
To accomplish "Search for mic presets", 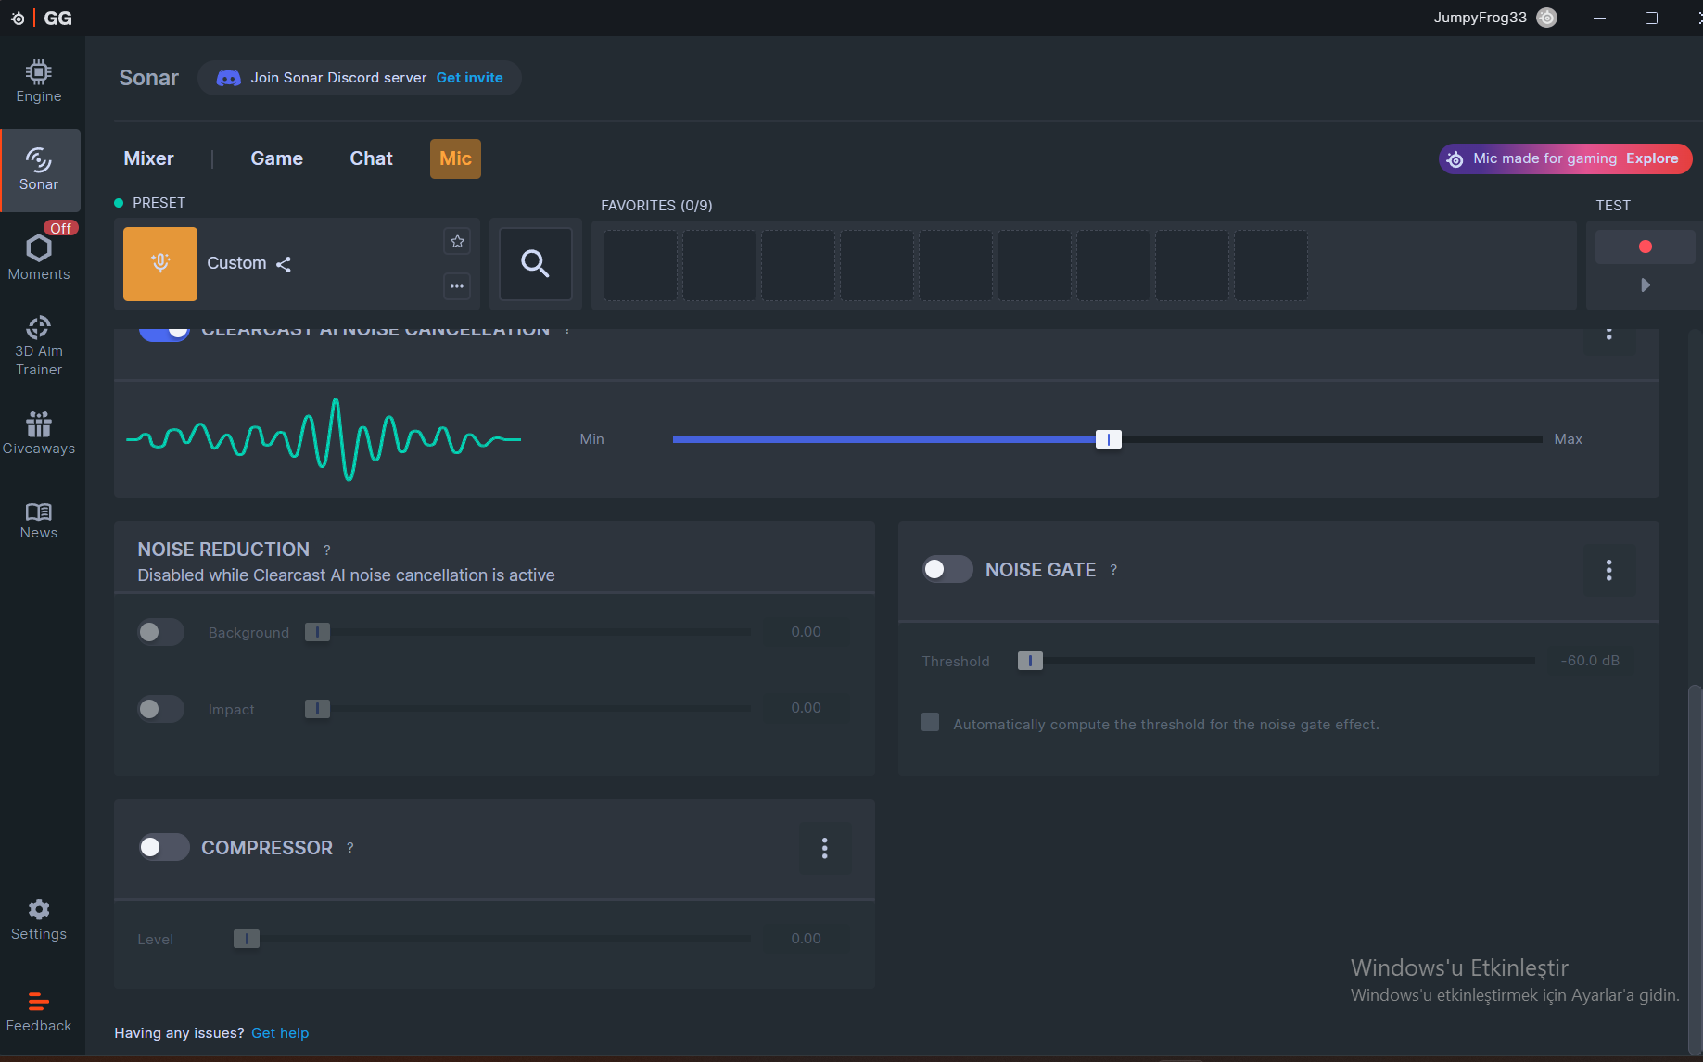I will (x=535, y=264).
